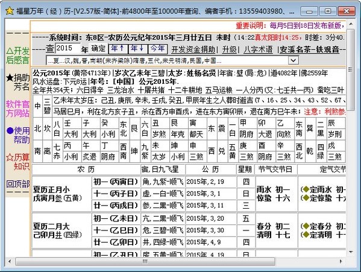The height and width of the screenshot is (272, 361).
Task: Open 开发资金捐助 link
Action: [193, 49]
